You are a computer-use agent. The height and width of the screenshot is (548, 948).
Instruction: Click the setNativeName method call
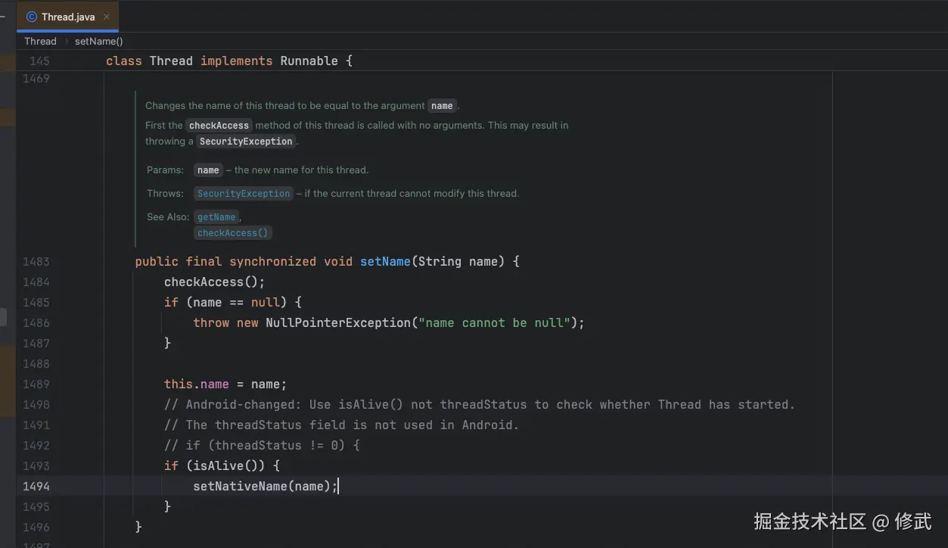tap(240, 487)
